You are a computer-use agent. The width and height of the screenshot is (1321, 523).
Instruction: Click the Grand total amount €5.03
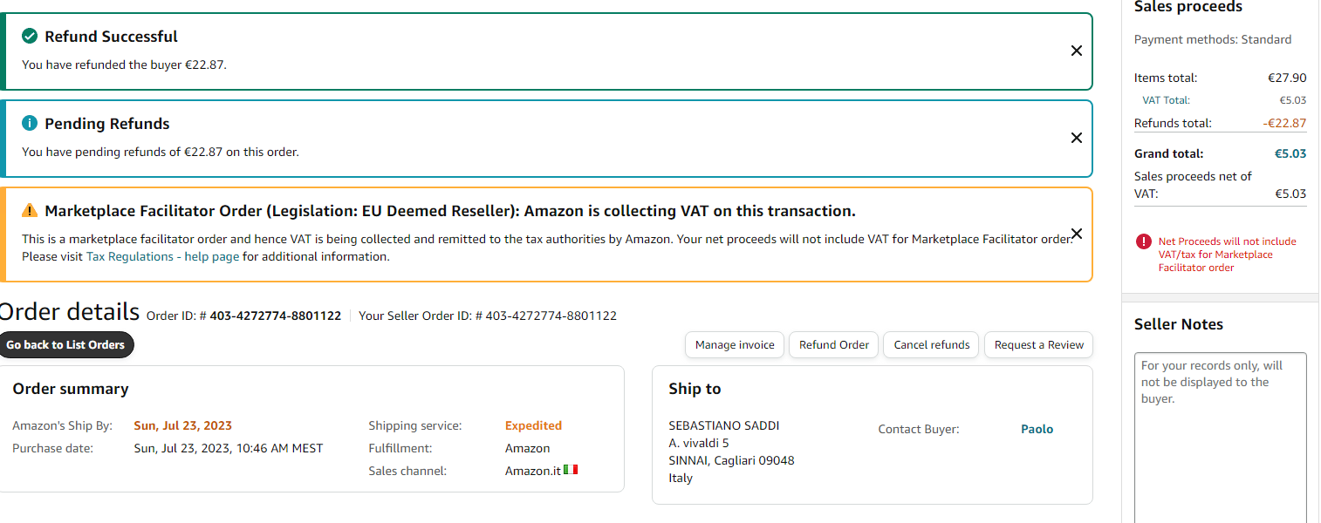tap(1290, 154)
